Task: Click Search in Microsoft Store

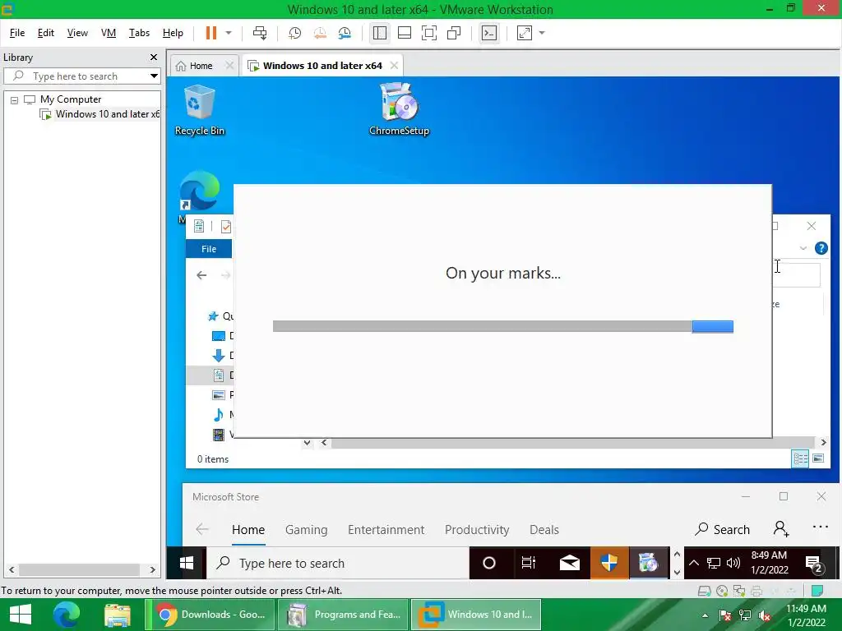Action: pos(722,530)
